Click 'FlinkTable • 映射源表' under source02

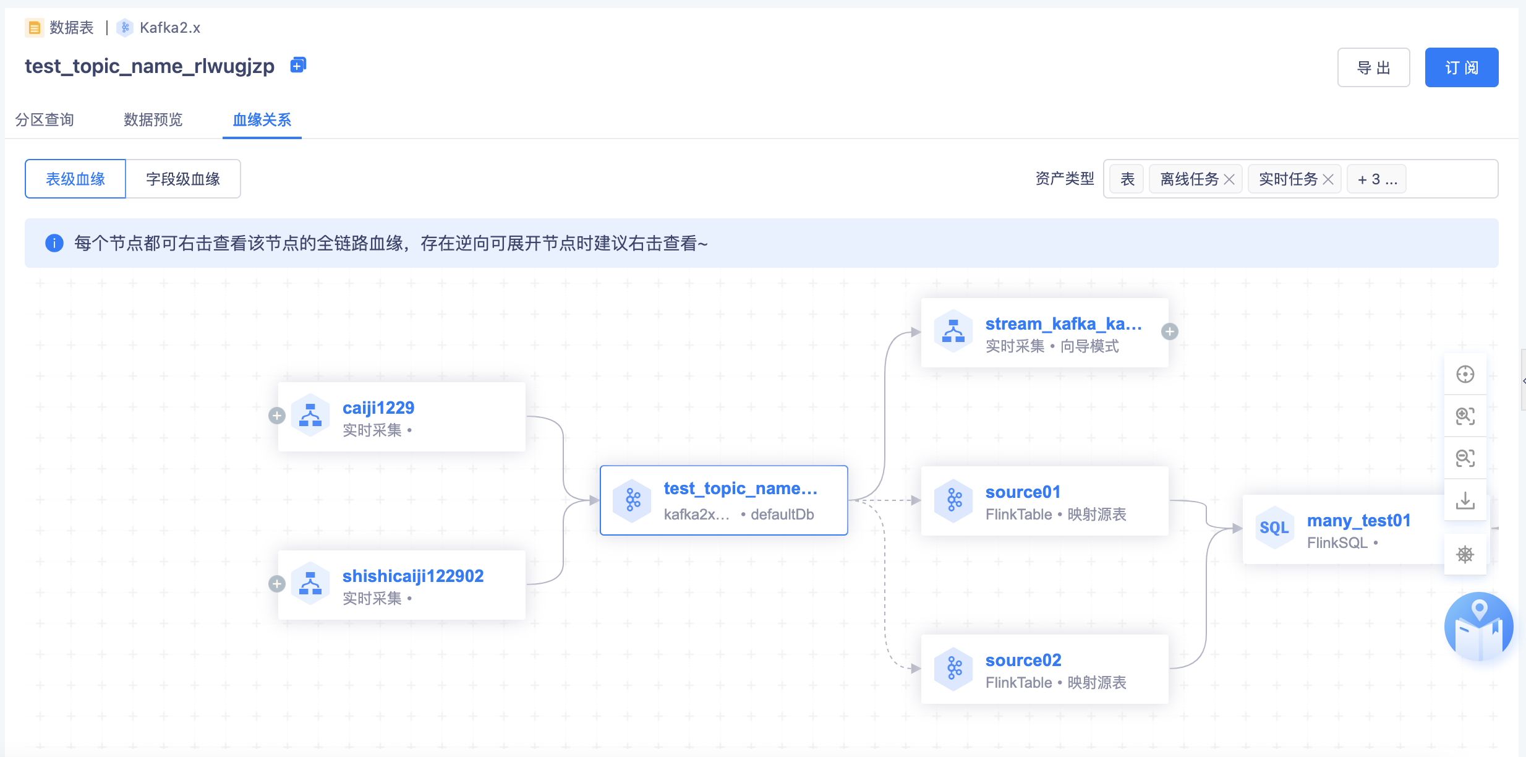[1056, 682]
